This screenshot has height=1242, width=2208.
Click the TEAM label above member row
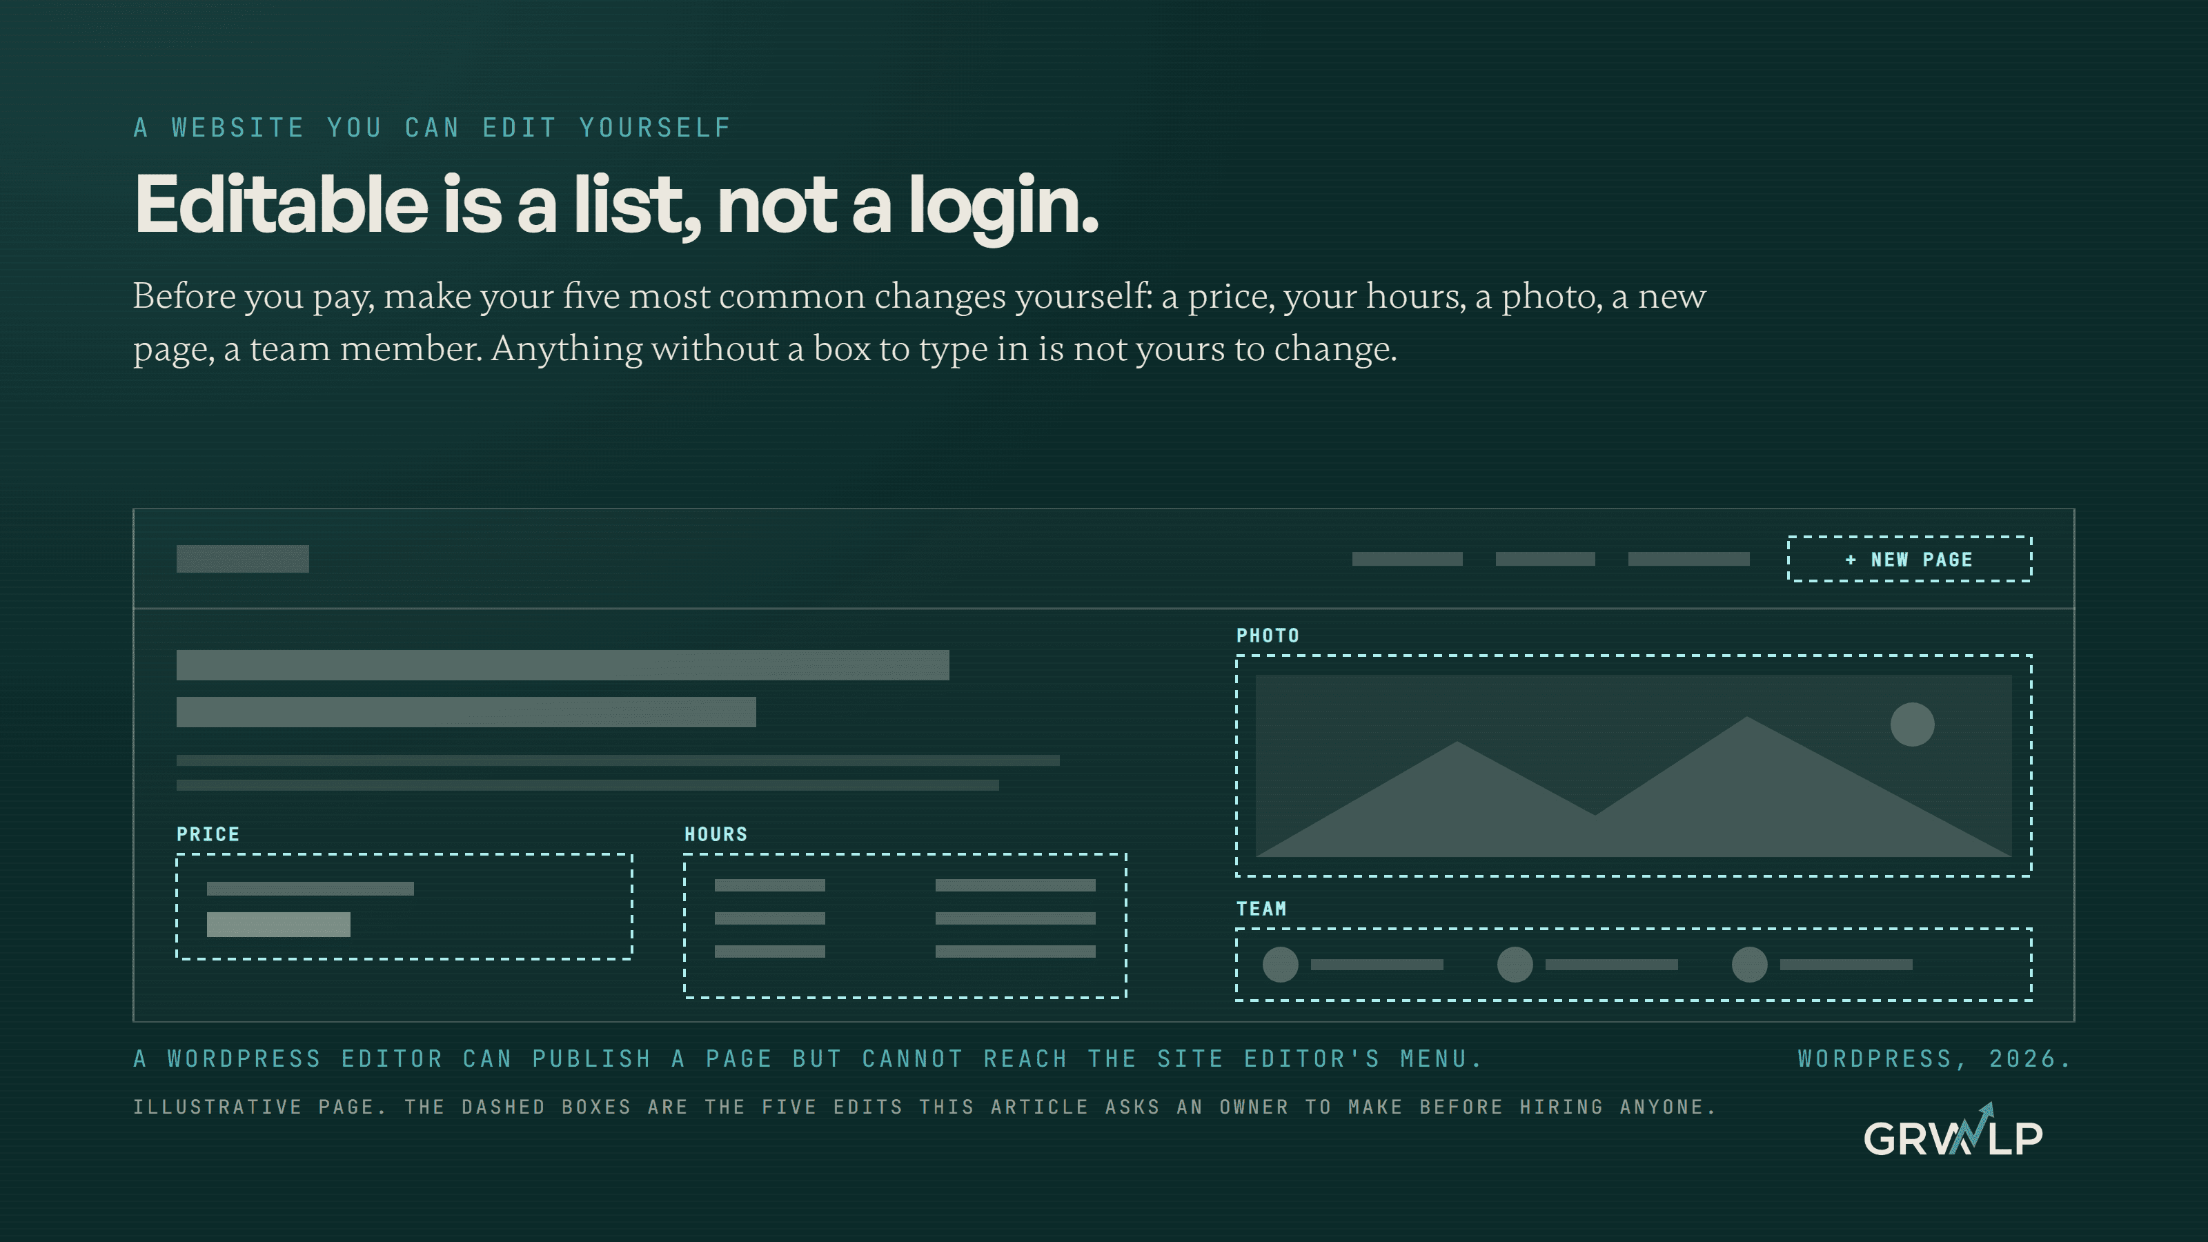pos(1262,909)
